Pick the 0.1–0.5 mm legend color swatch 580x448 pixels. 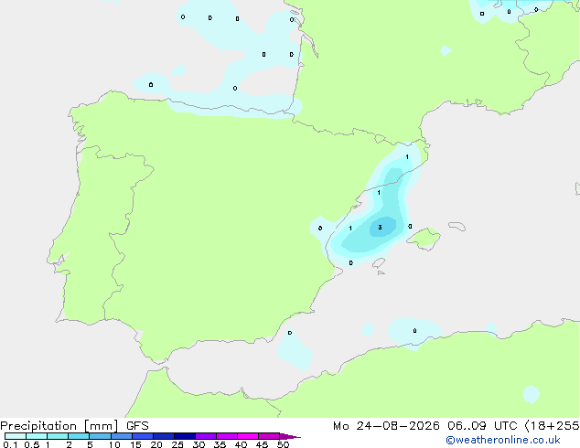point(16,436)
